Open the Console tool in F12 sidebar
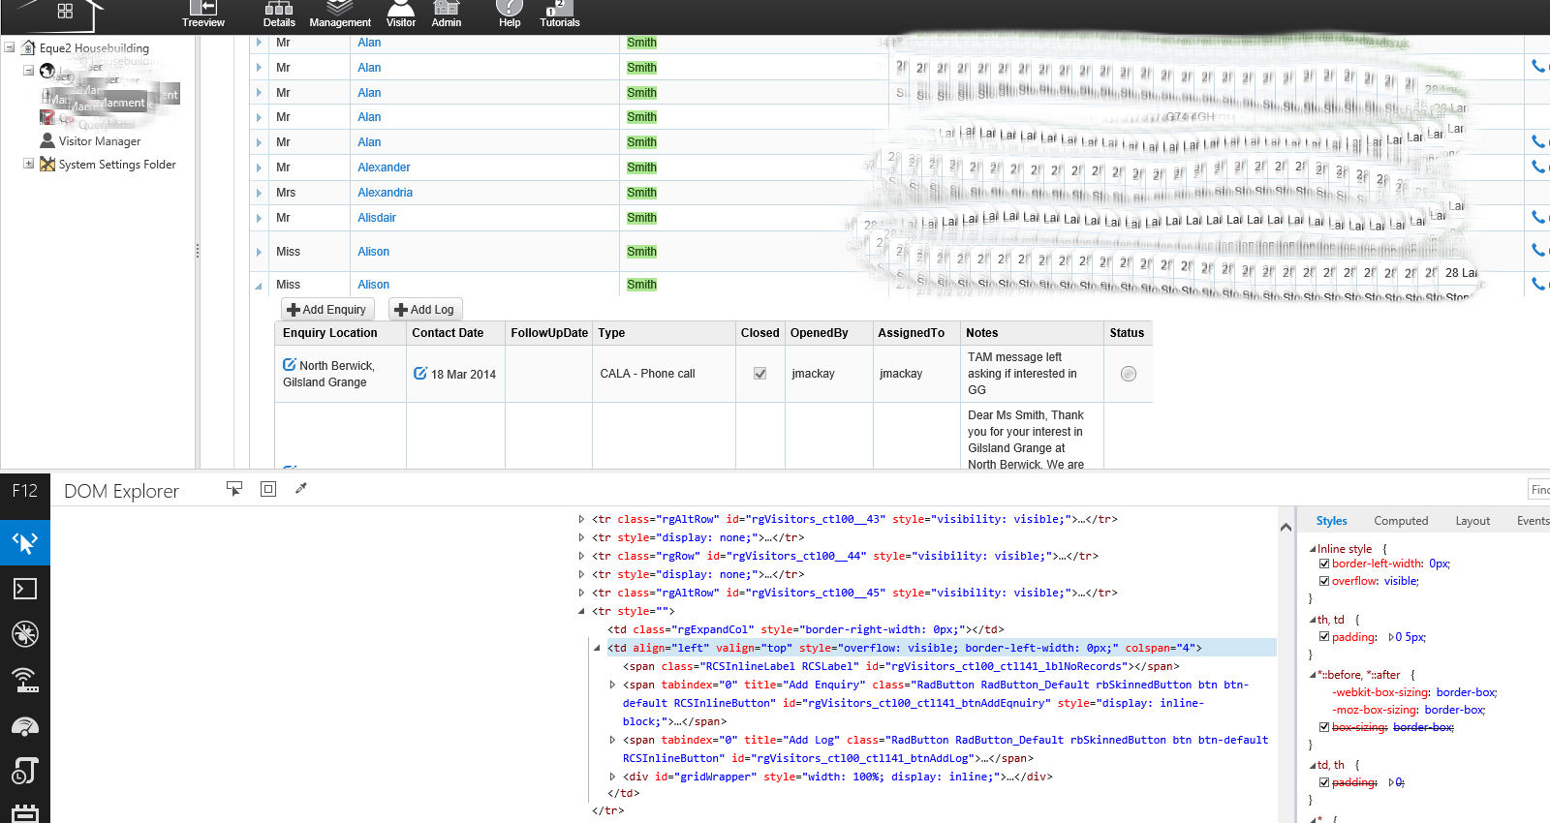Screen dimensions: 1550x823 24,589
